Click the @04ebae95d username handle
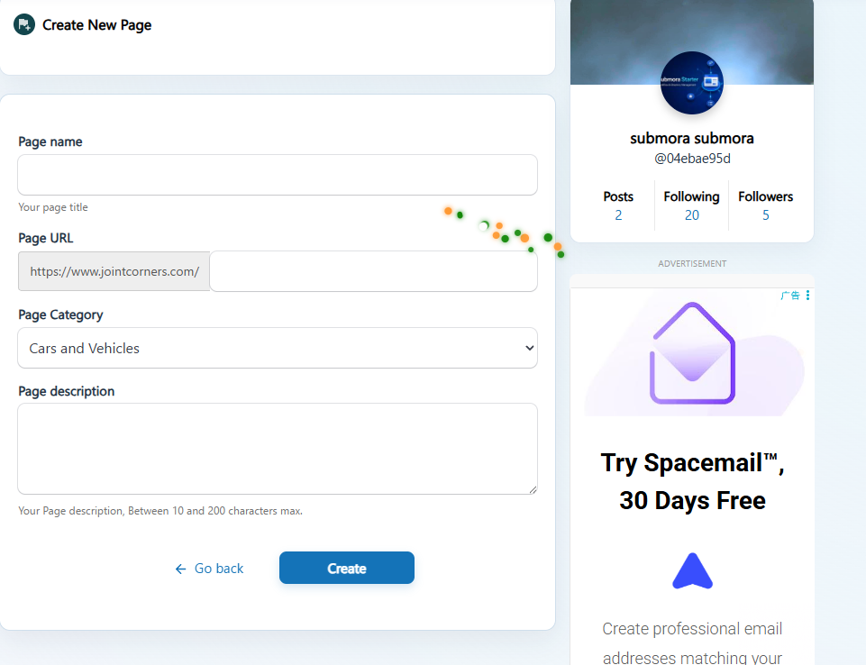Screen dimensions: 866x665 (x=692, y=159)
